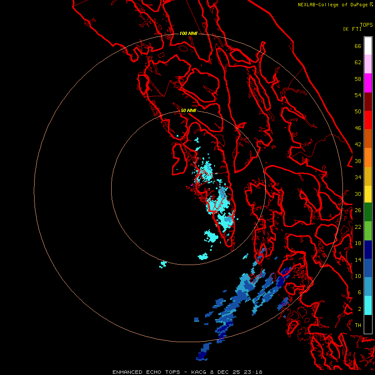Click the legend value 66

[358, 46]
